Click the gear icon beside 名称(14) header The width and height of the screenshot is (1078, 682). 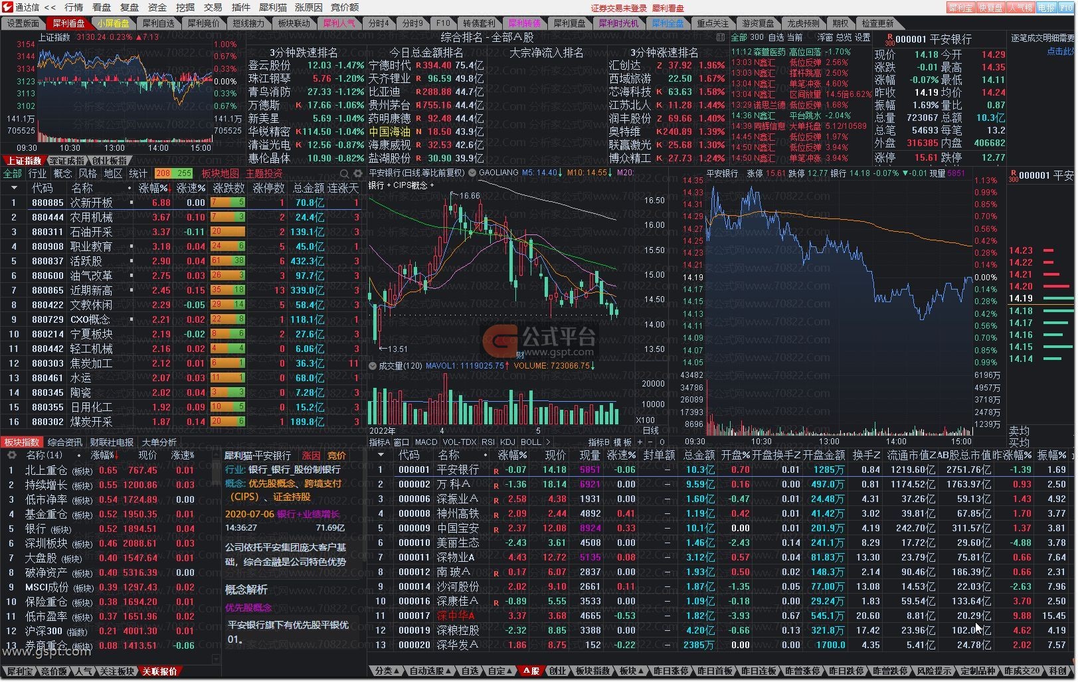(11, 456)
